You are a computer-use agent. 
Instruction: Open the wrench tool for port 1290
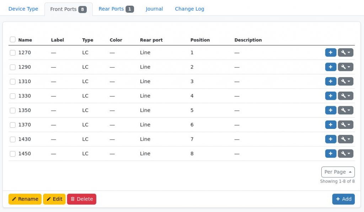tap(343, 67)
